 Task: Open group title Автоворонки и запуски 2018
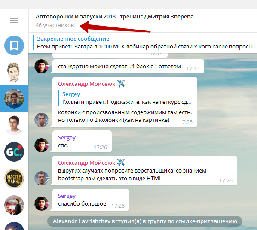[x=115, y=17]
